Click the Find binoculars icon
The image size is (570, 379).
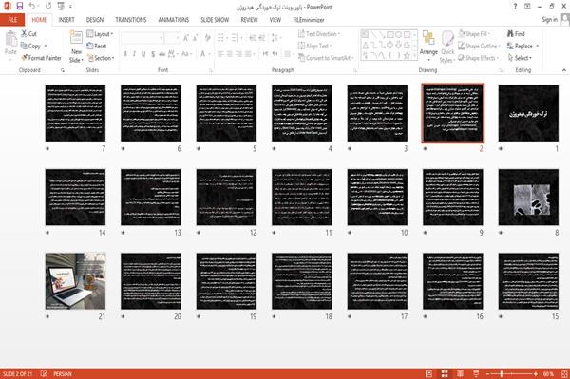pos(510,34)
